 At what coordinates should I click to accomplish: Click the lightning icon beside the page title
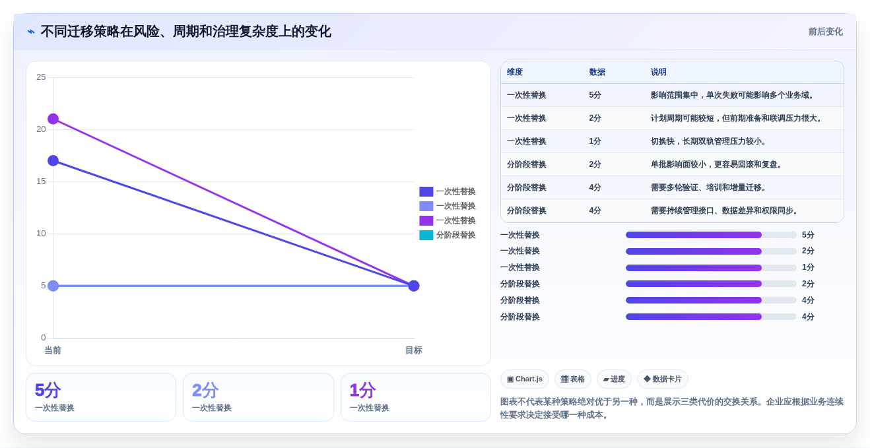[x=31, y=32]
